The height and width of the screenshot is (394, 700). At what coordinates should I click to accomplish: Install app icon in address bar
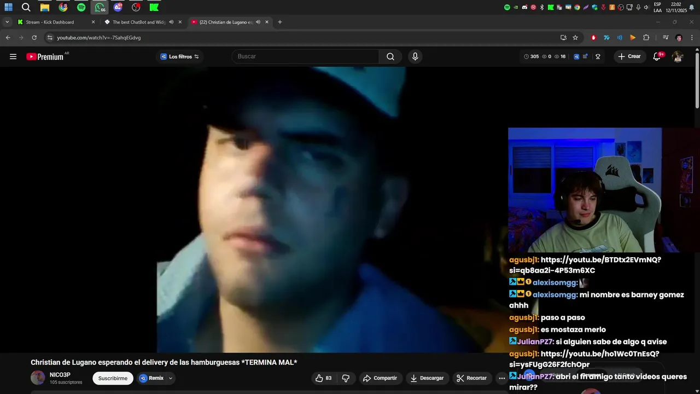(x=563, y=37)
